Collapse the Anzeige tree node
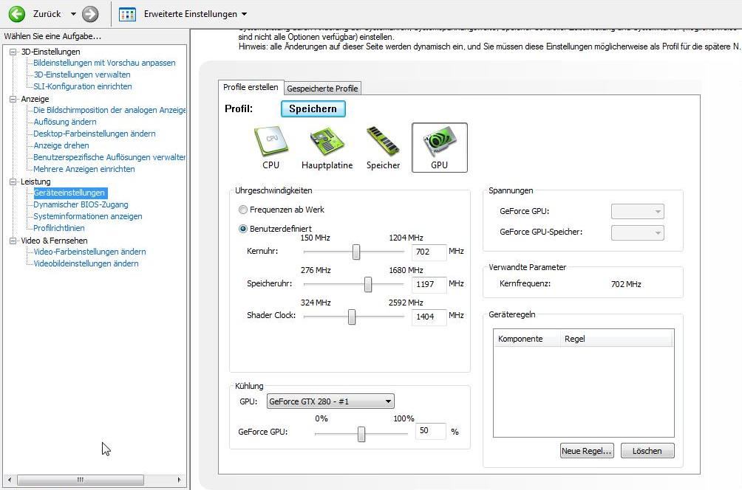 13,99
